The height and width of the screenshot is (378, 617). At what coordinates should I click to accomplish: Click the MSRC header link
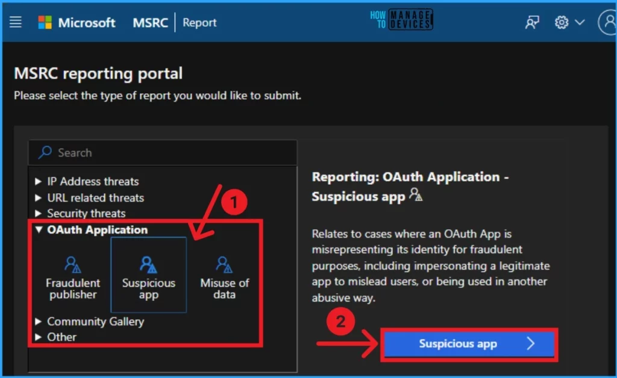150,23
